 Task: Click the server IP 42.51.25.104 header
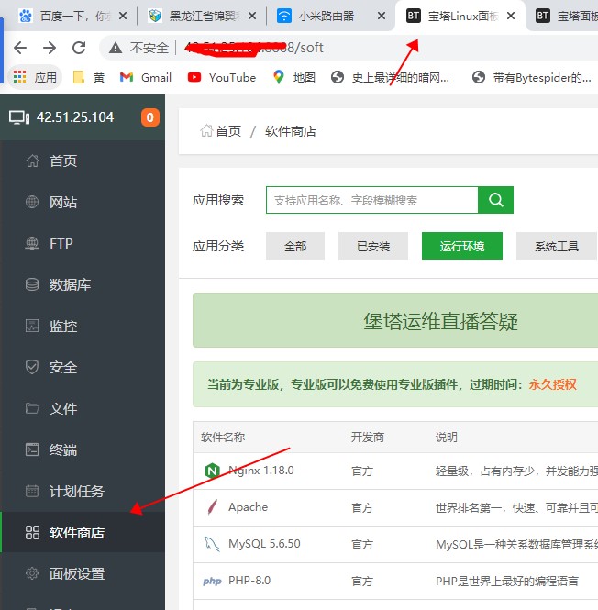click(x=75, y=117)
